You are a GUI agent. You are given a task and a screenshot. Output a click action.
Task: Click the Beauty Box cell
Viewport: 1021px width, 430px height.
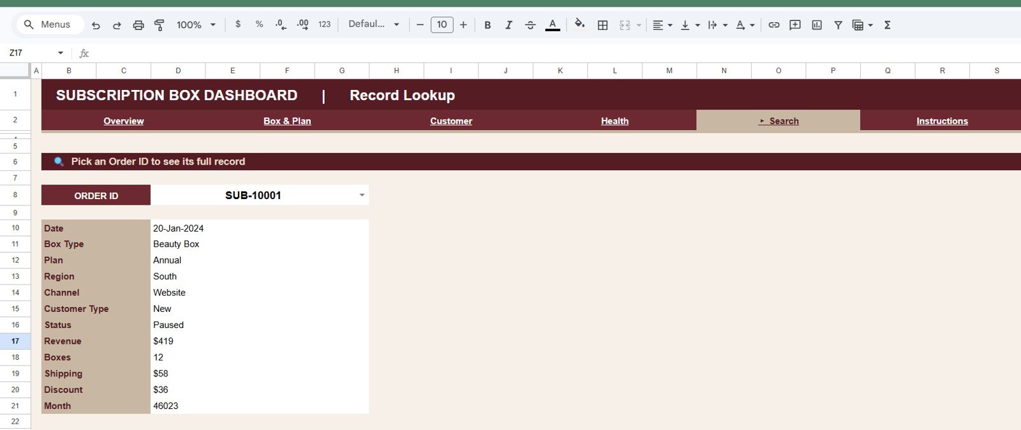click(x=260, y=244)
